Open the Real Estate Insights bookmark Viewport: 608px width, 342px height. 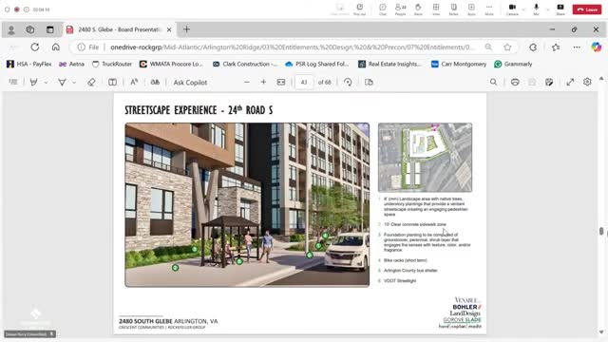389,64
